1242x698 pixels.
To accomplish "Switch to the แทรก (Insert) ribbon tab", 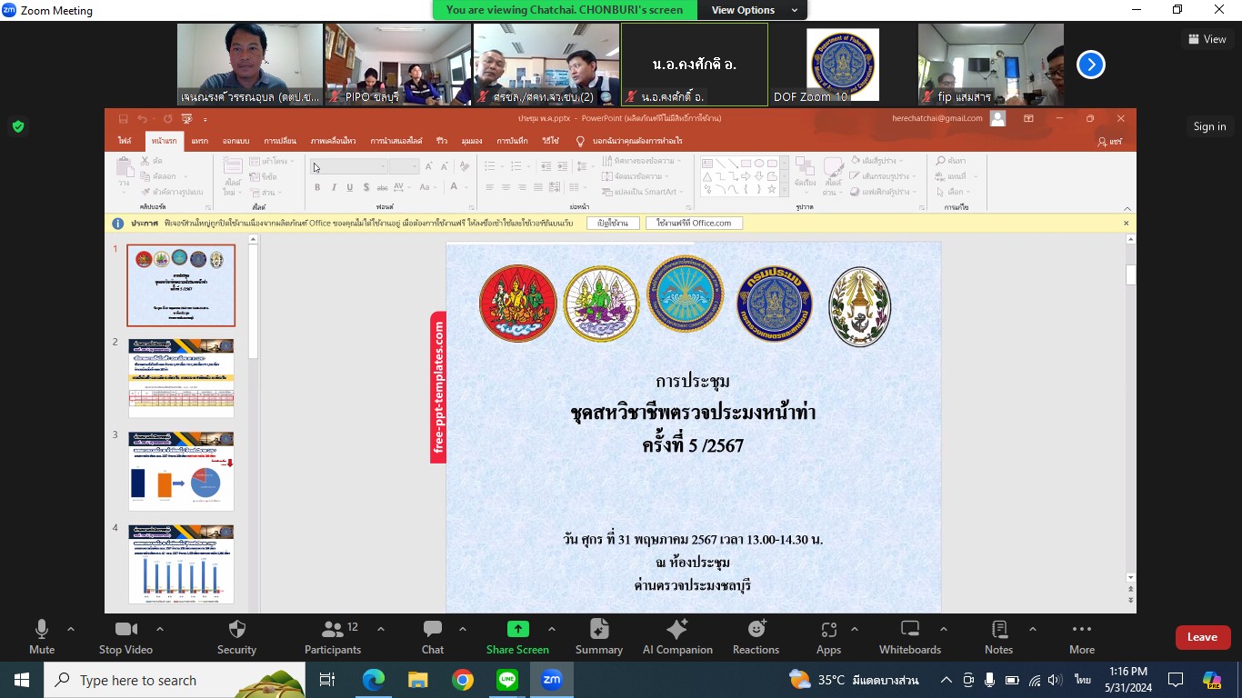I will [x=200, y=141].
